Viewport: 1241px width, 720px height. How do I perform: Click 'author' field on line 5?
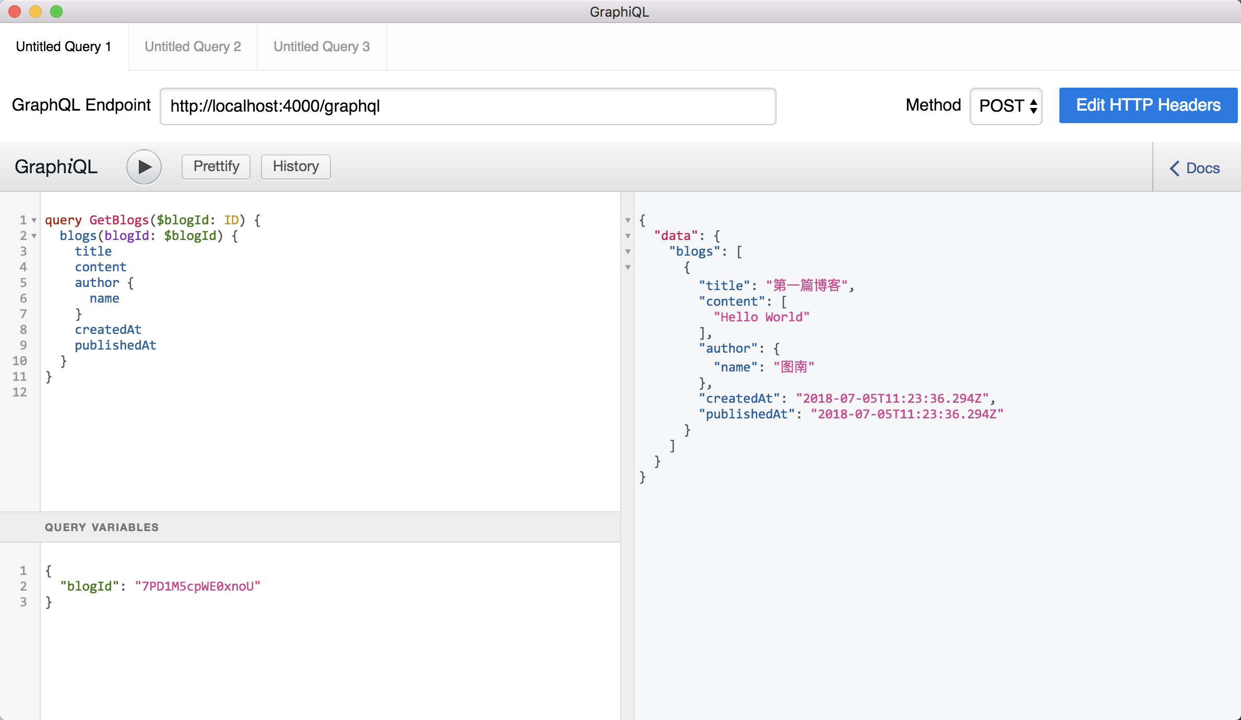[x=97, y=283]
